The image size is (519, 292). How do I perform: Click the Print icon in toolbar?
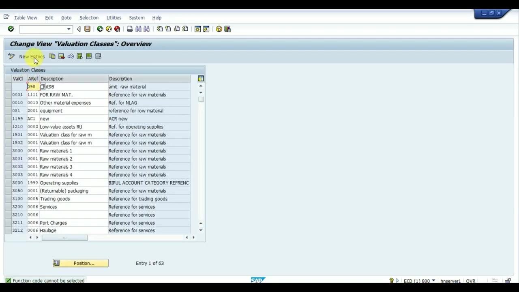click(x=130, y=29)
